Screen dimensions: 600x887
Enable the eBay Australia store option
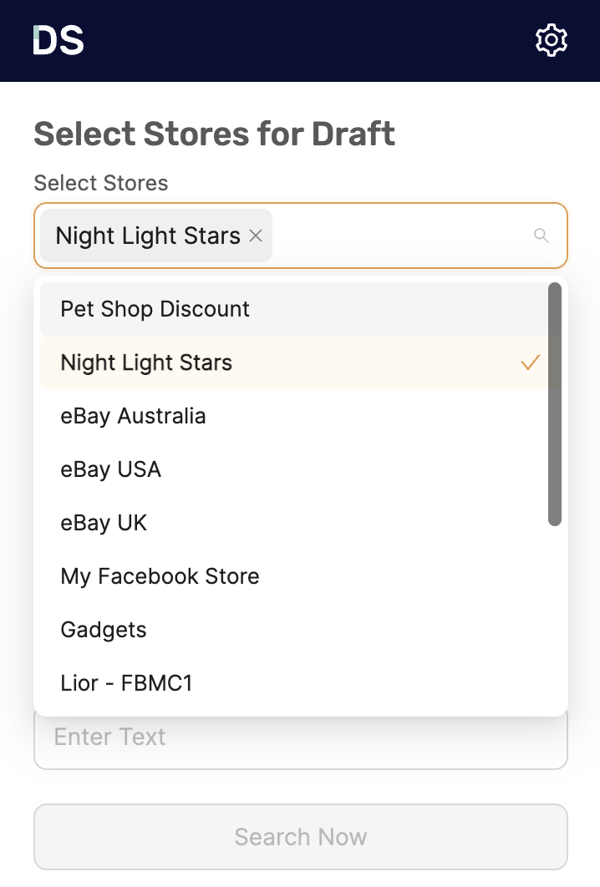[x=133, y=416]
